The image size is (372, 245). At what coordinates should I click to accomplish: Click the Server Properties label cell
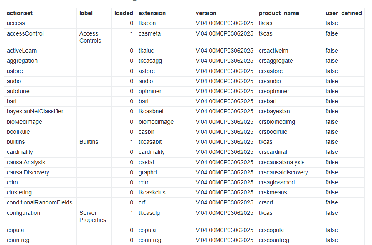coord(93,216)
